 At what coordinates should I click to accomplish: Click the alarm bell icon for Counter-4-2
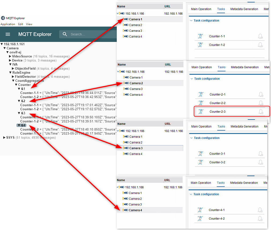click(x=260, y=219)
